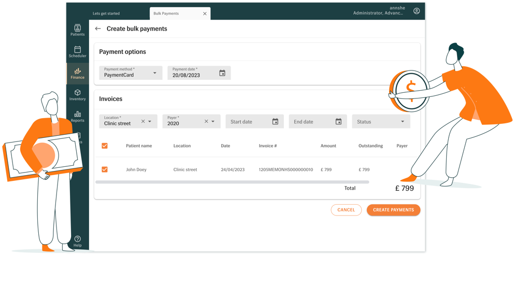Click the Create Payments button
This screenshot has width=514, height=299.
click(393, 210)
